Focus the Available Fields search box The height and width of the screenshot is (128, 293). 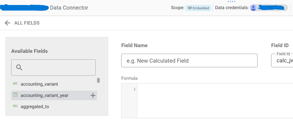point(53,68)
